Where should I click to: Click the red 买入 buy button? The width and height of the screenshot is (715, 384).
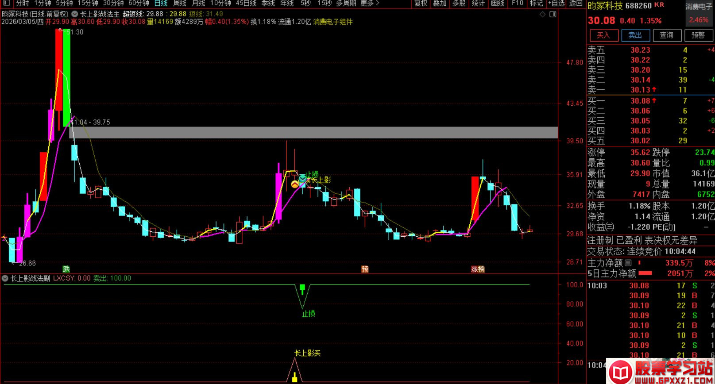[x=603, y=35]
